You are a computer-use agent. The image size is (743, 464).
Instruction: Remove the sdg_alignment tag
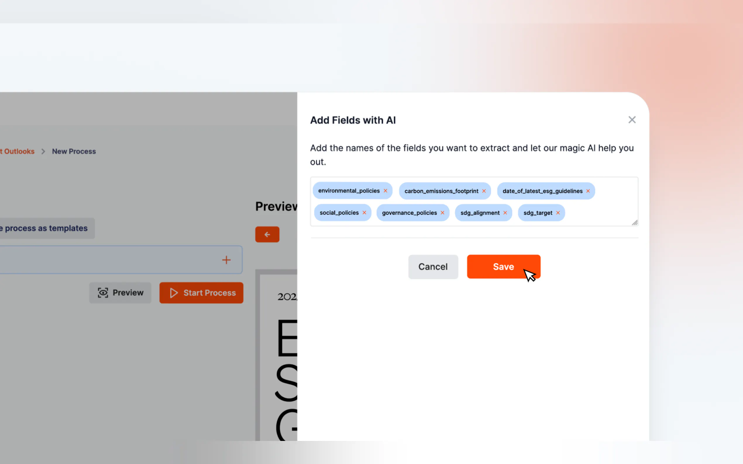coord(505,213)
